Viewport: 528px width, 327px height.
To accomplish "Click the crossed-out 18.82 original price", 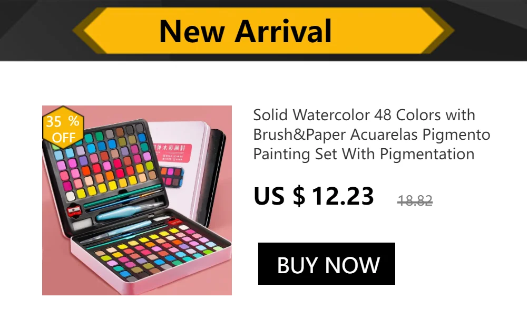I will point(415,200).
